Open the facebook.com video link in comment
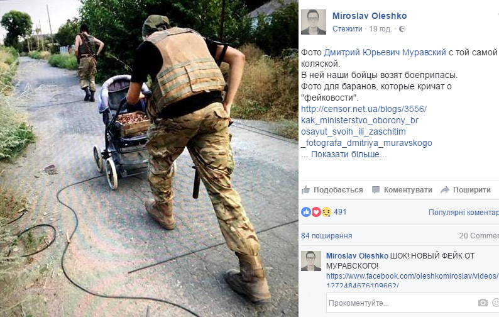The width and height of the screenshot is (499, 317). coord(412,281)
